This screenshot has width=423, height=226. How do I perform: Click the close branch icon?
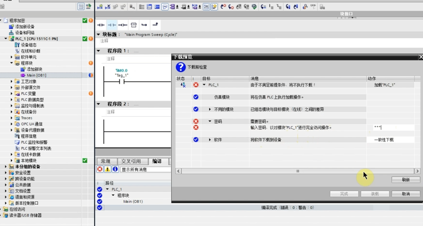pos(155,25)
